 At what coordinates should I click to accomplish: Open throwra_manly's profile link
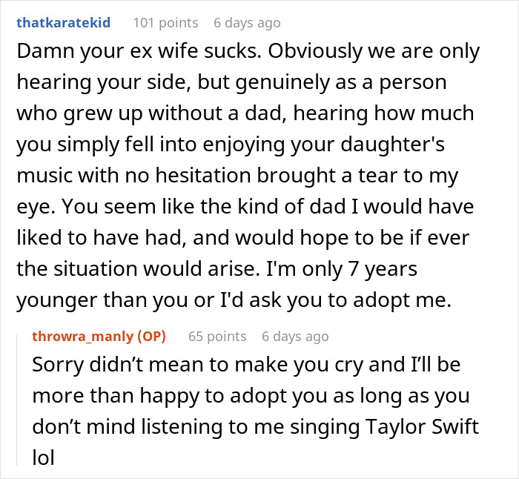(83, 337)
